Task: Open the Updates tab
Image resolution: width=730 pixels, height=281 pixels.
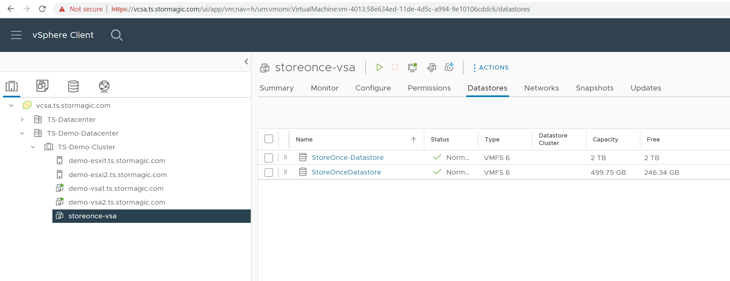Action: [x=646, y=88]
